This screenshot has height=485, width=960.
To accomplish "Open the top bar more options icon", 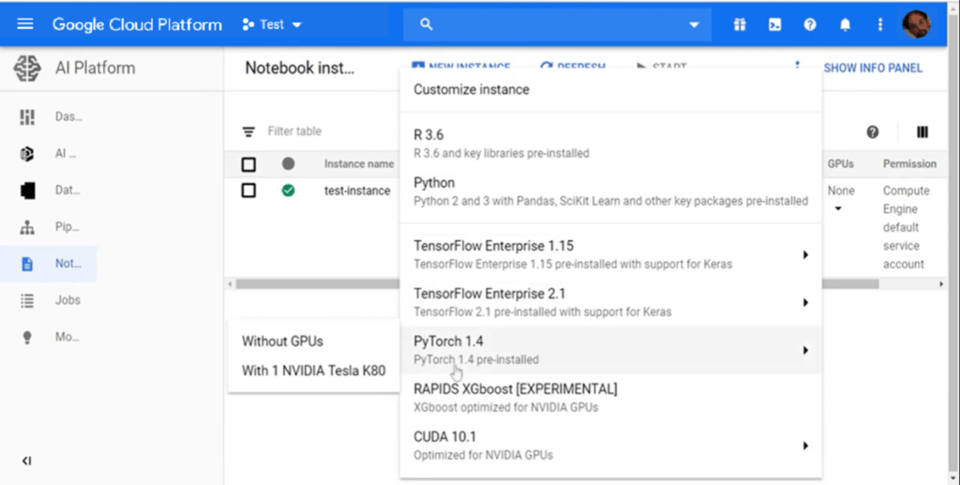I will pos(879,24).
